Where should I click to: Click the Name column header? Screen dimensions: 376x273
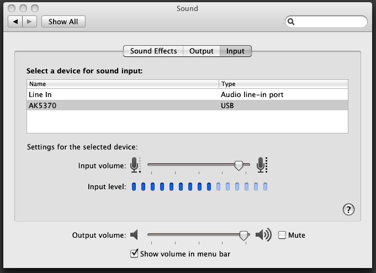point(123,84)
